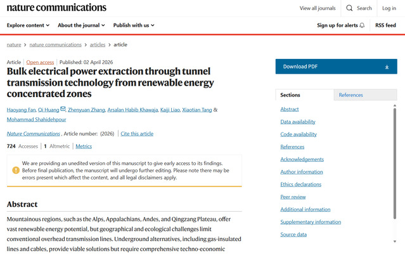Select the Sections tab
405x255 pixels.
pyautogui.click(x=290, y=95)
